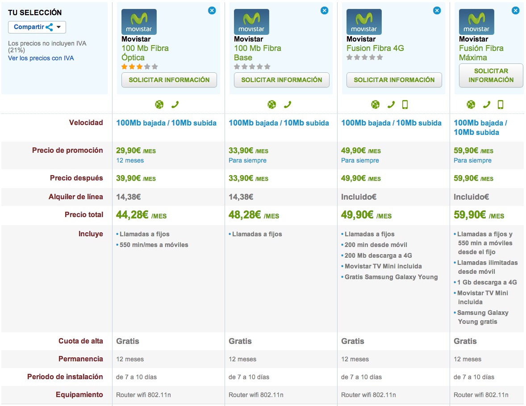526x406 pixels.
Task: Click 'TU SELECCIÓN' heading
Action: [35, 13]
